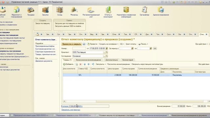The width and height of the screenshot is (210, 118).
Task: Open form-level Все действия menu
Action: [201, 44]
